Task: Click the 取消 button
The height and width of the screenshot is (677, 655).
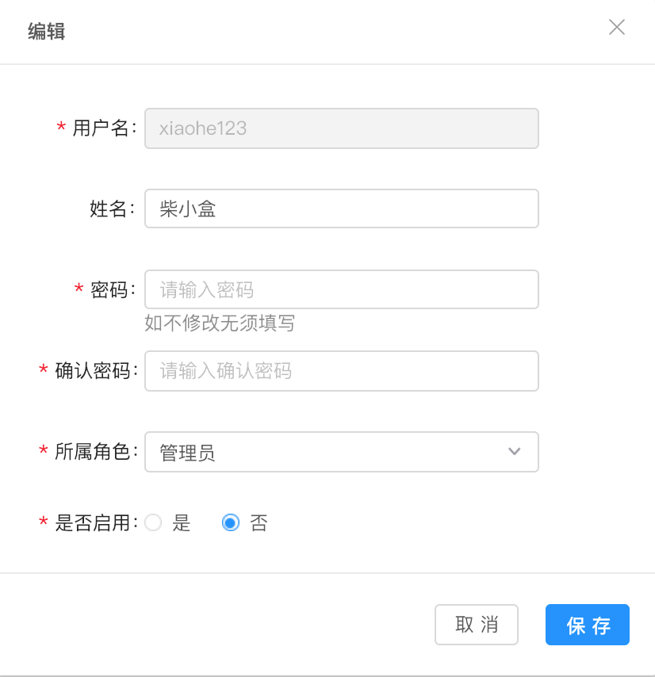Action: pyautogui.click(x=476, y=625)
